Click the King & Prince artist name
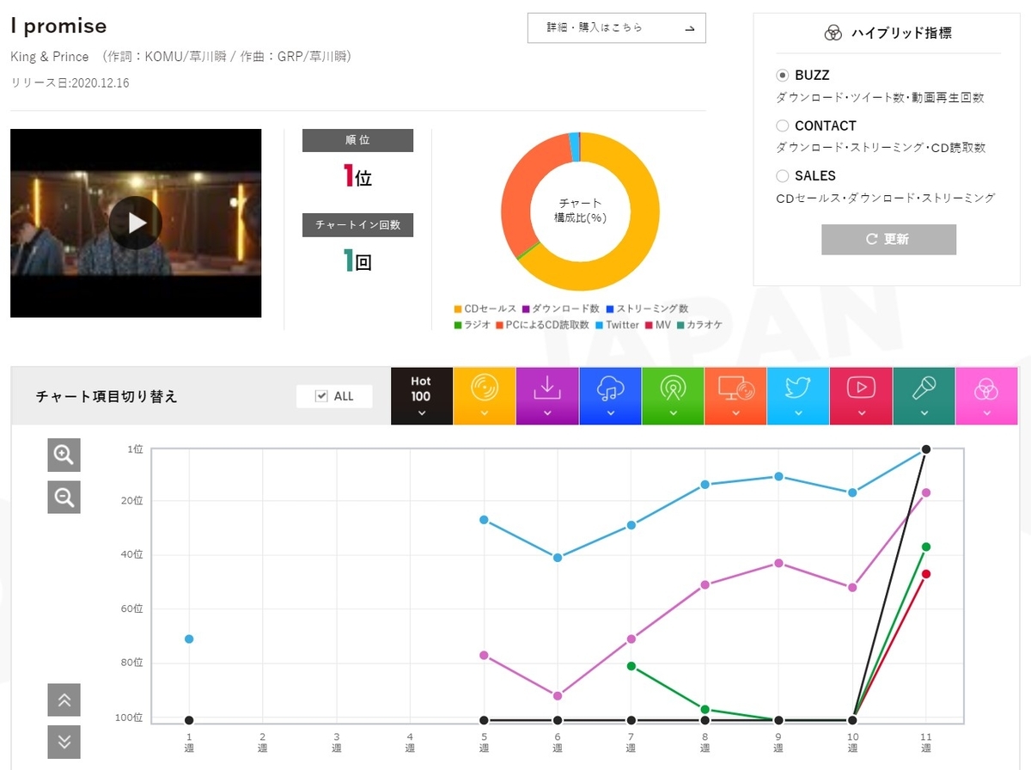The height and width of the screenshot is (770, 1031). click(x=50, y=57)
